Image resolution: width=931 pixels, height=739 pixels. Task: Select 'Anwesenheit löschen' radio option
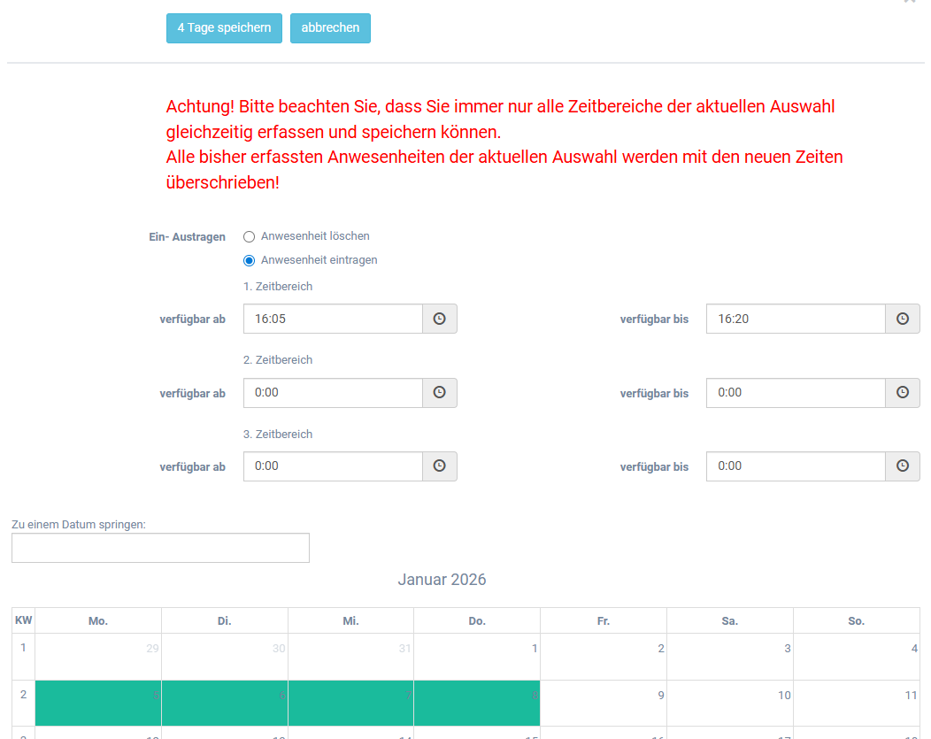250,237
